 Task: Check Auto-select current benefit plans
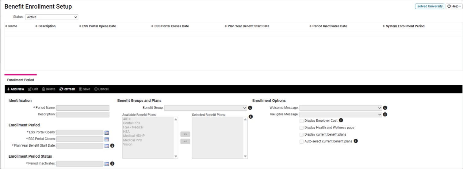click(x=302, y=141)
